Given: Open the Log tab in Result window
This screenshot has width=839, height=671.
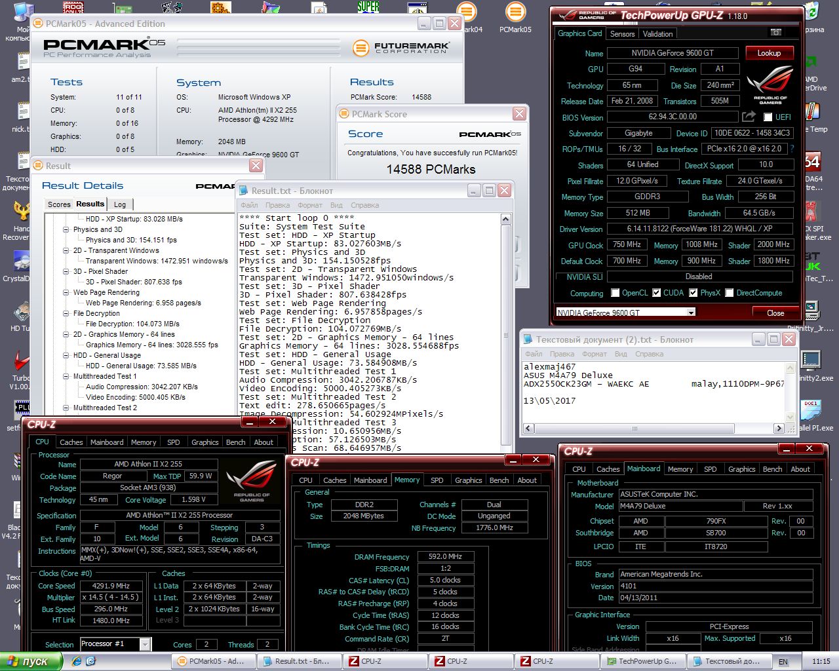Looking at the screenshot, I should tap(120, 204).
